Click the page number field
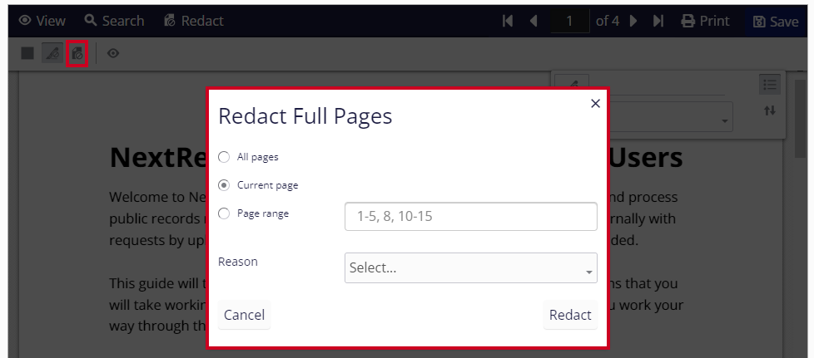 tap(570, 21)
